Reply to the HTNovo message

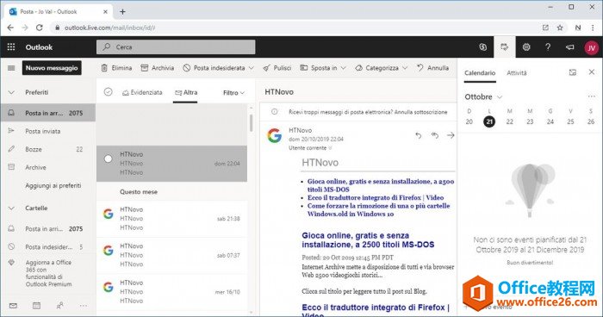pos(419,135)
